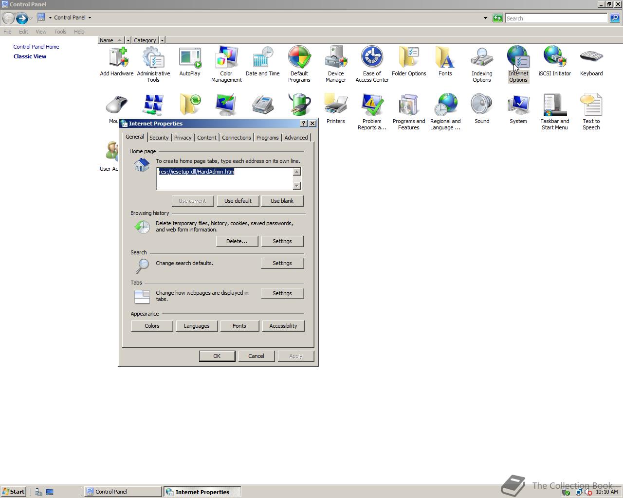Open iSCSI Initiator icon
623x498 pixels.
coord(555,62)
